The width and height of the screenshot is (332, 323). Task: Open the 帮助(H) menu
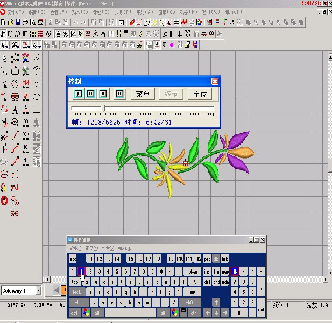pos(234,12)
